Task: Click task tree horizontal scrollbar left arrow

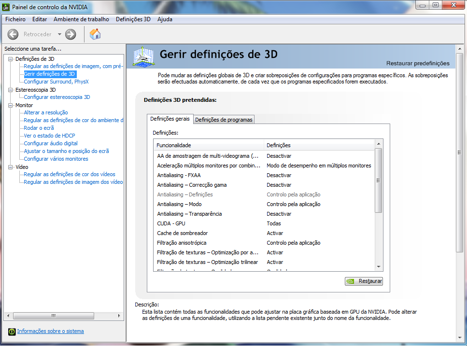Action: tap(8, 316)
